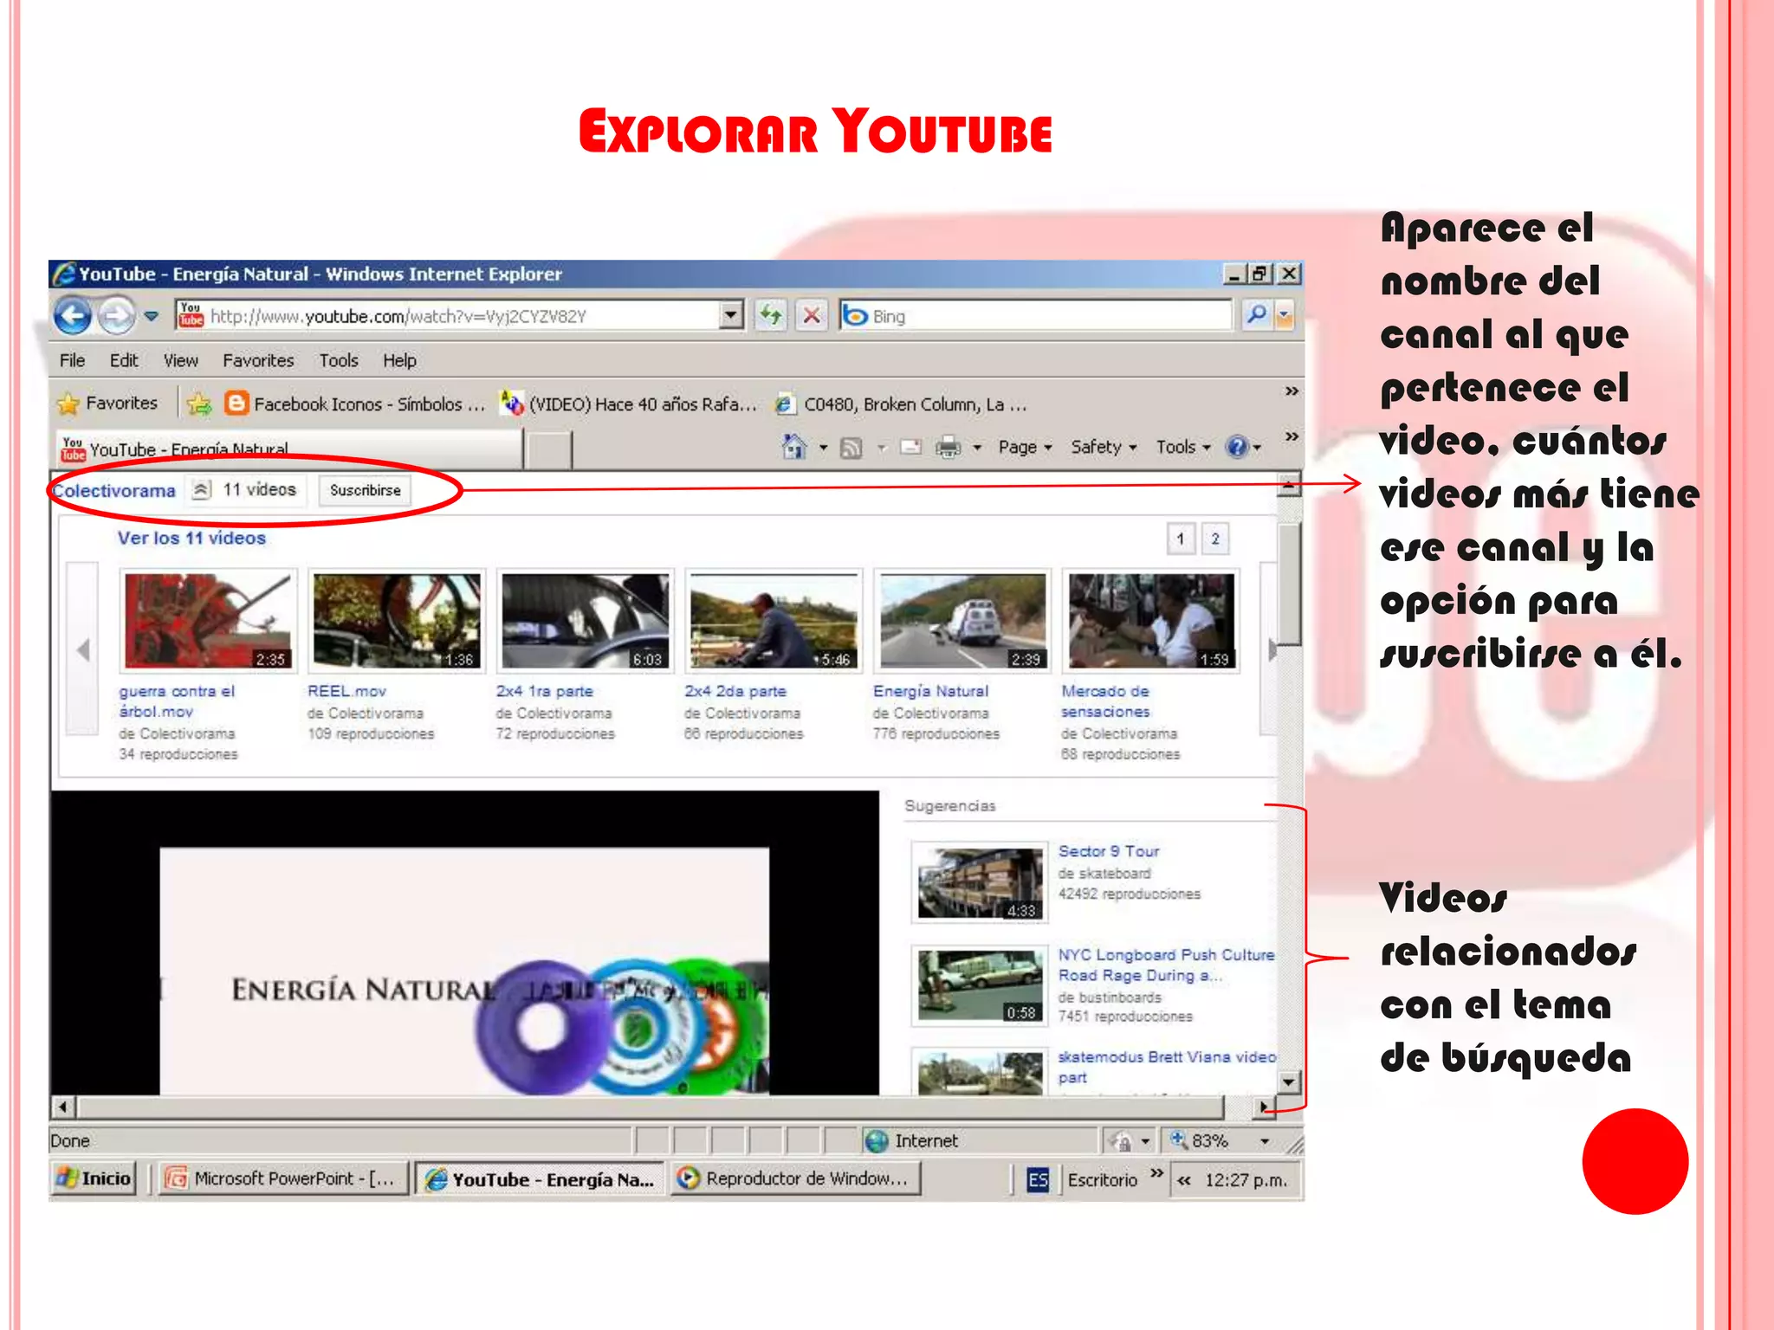Open the command bar Tools dropdown
This screenshot has height=1330, width=1774.
click(x=1183, y=447)
